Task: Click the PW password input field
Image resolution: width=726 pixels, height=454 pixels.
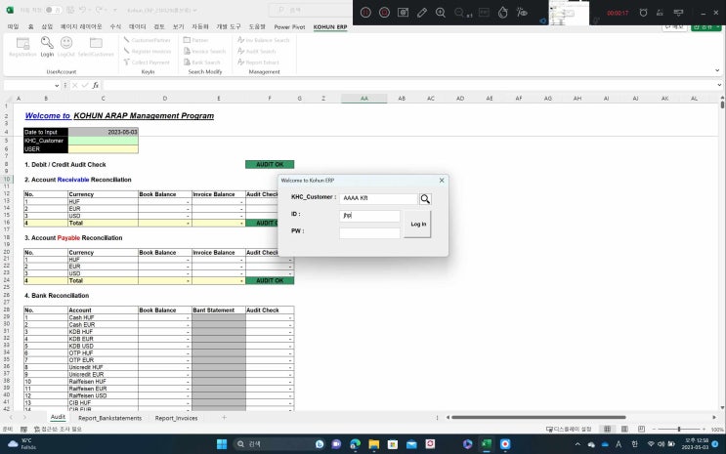Action: [369, 232]
